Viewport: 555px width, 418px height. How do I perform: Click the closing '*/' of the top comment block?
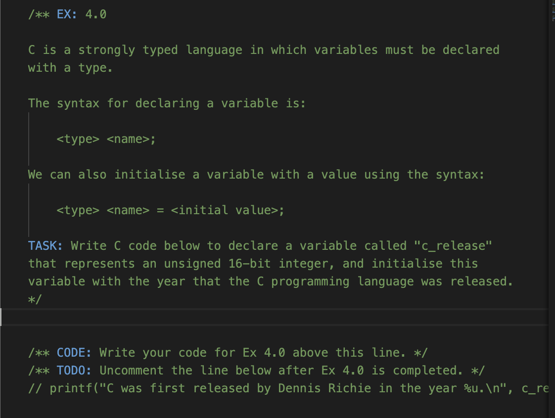(34, 299)
